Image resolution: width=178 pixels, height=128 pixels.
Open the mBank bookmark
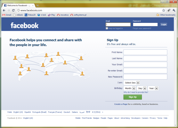tap(18, 15)
